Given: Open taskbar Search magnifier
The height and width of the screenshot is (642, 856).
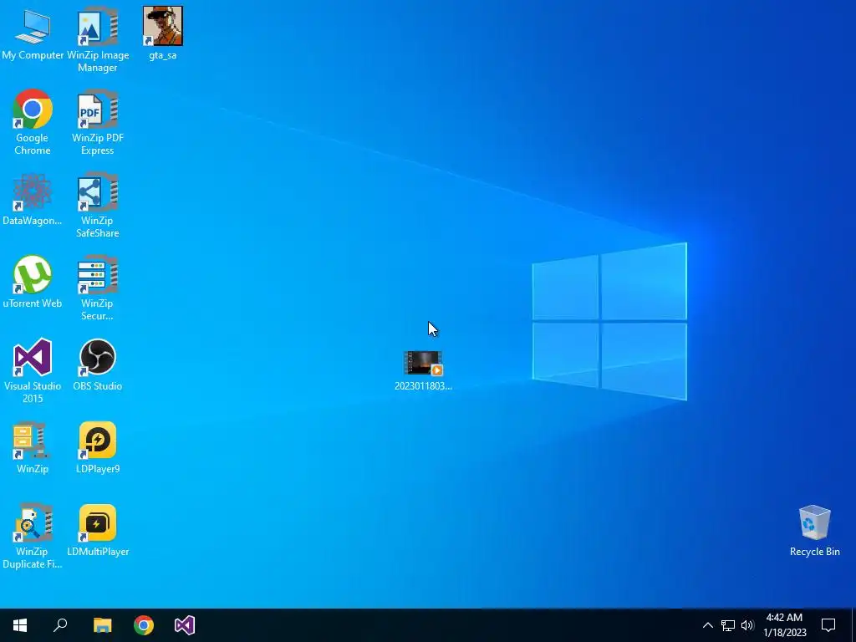Looking at the screenshot, I should point(60,625).
